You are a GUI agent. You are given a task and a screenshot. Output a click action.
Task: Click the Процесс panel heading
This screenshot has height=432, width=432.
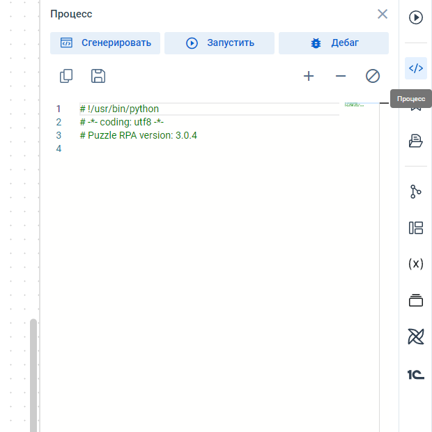[71, 14]
